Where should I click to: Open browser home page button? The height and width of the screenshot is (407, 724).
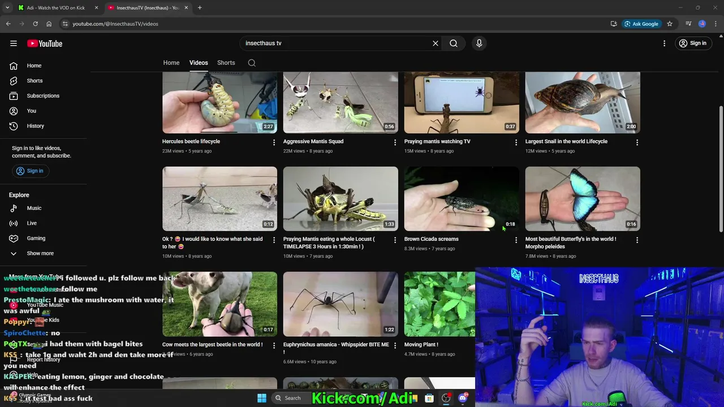pyautogui.click(x=49, y=24)
